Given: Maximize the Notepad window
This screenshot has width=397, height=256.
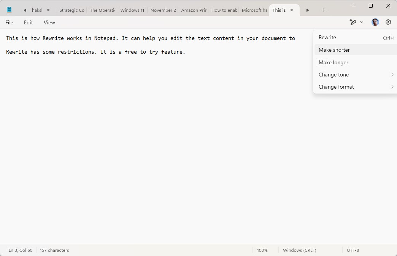Looking at the screenshot, I should (x=371, y=6).
